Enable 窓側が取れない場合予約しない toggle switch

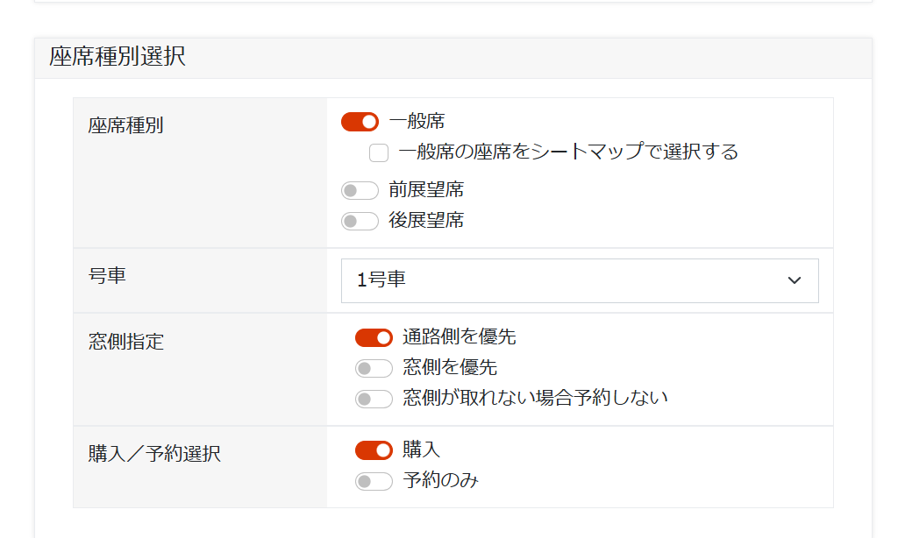374,399
